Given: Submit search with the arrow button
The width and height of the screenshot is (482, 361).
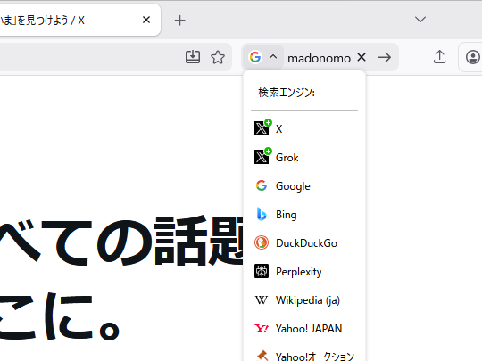Looking at the screenshot, I should 385,57.
